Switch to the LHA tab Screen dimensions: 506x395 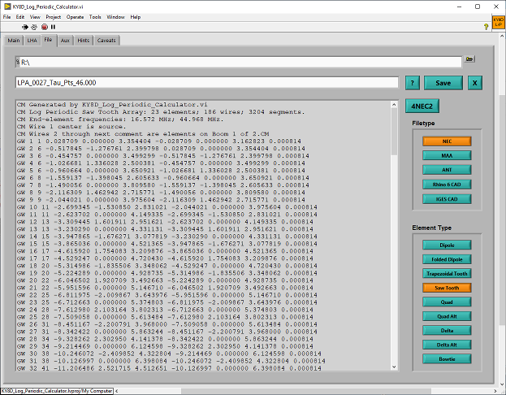click(x=32, y=41)
